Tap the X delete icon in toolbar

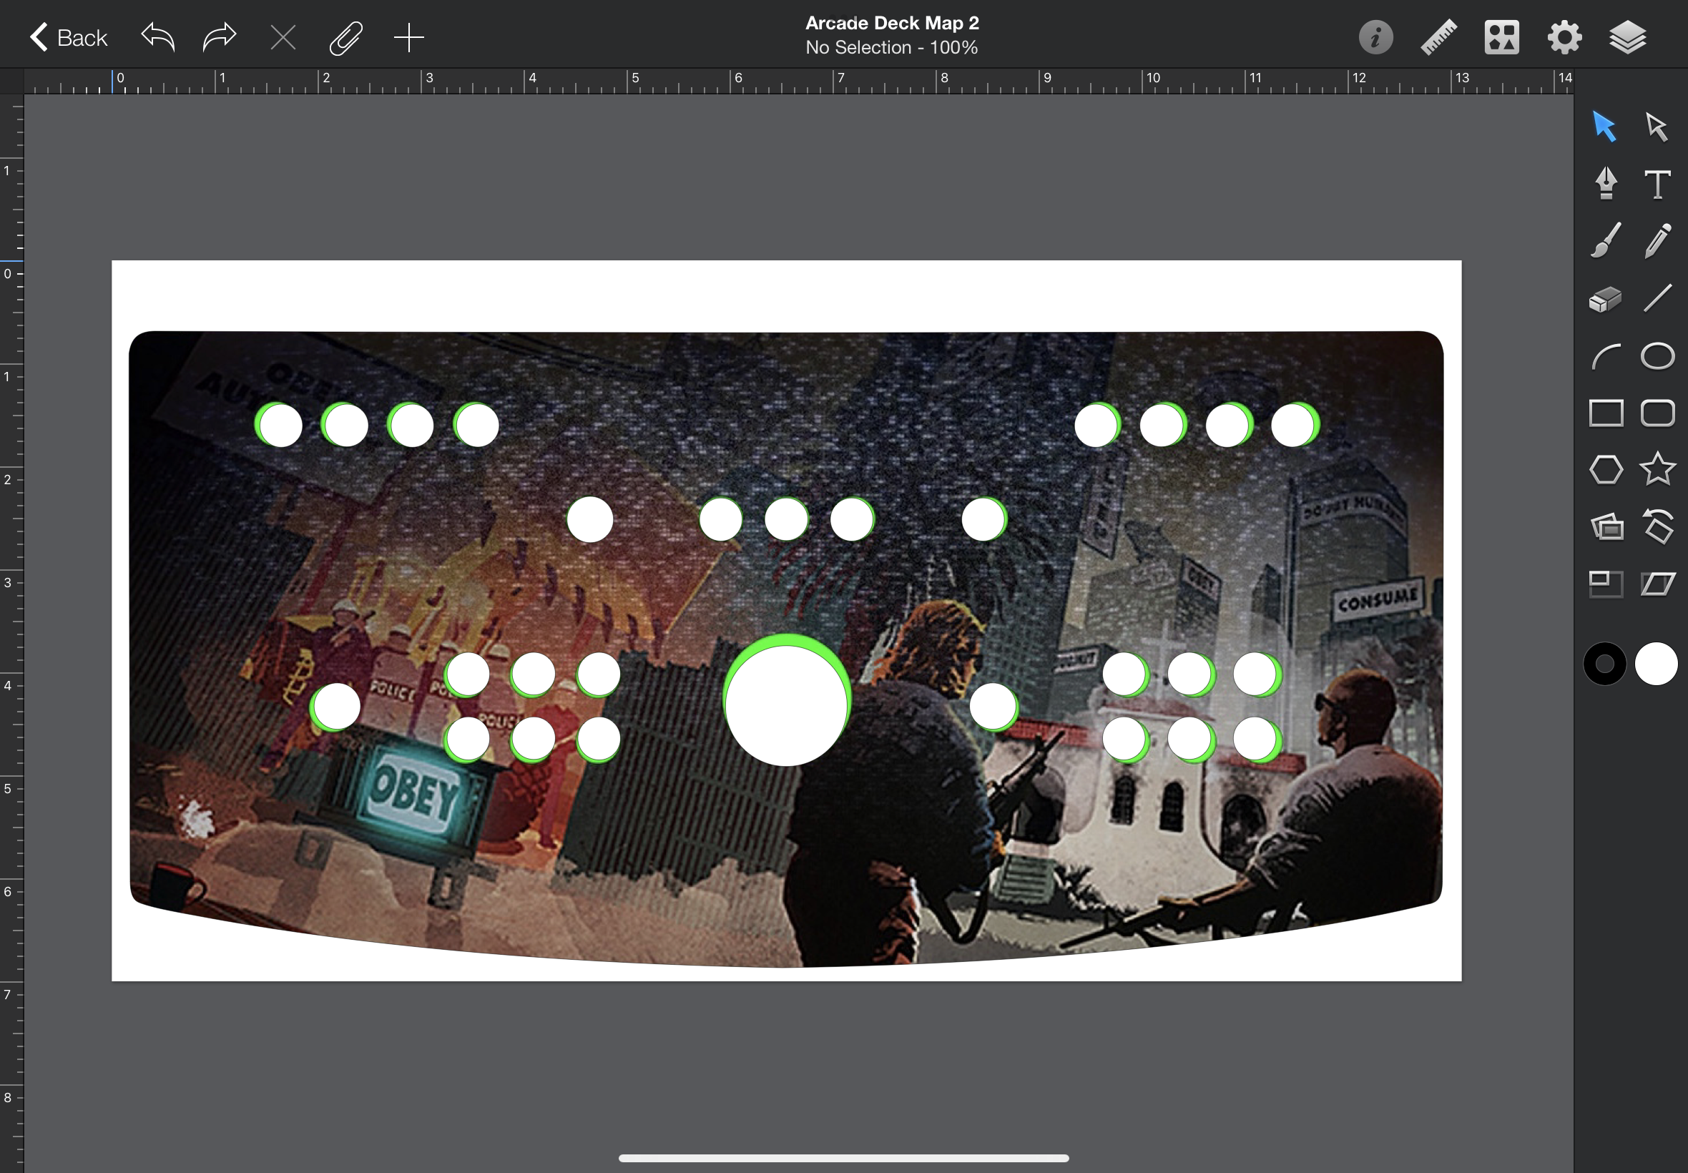[283, 37]
